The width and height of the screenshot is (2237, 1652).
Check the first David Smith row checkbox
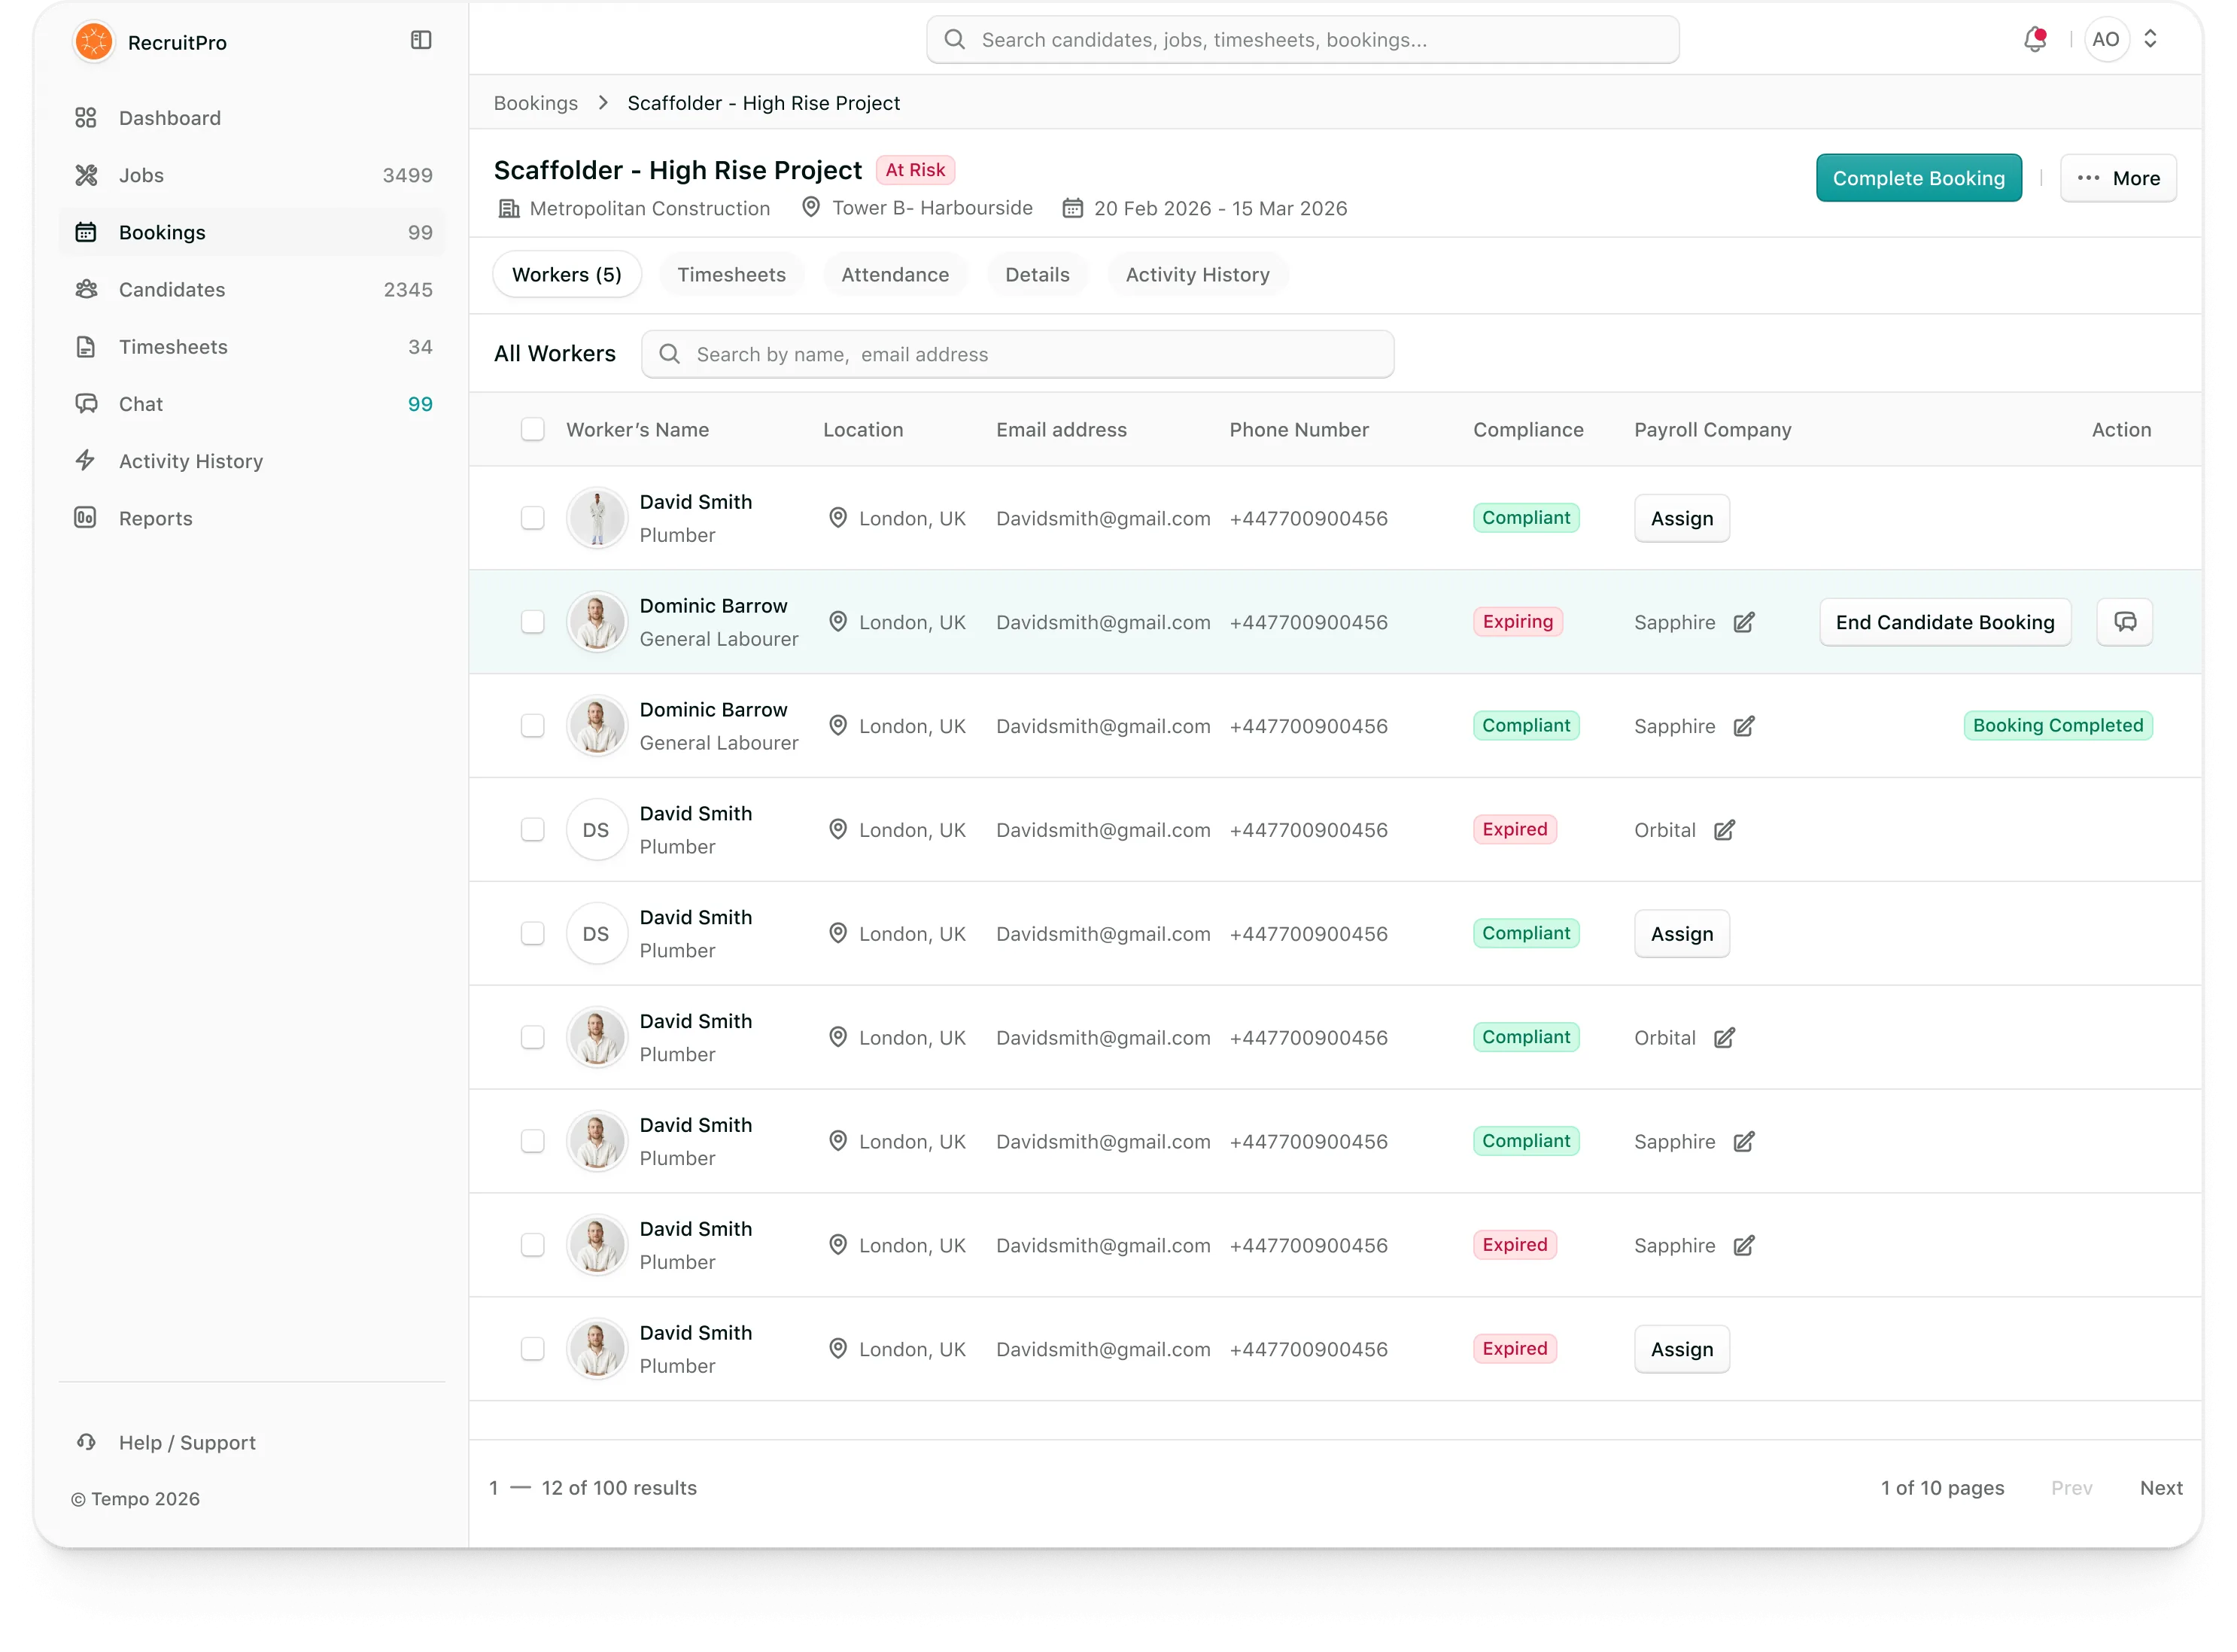pos(533,518)
